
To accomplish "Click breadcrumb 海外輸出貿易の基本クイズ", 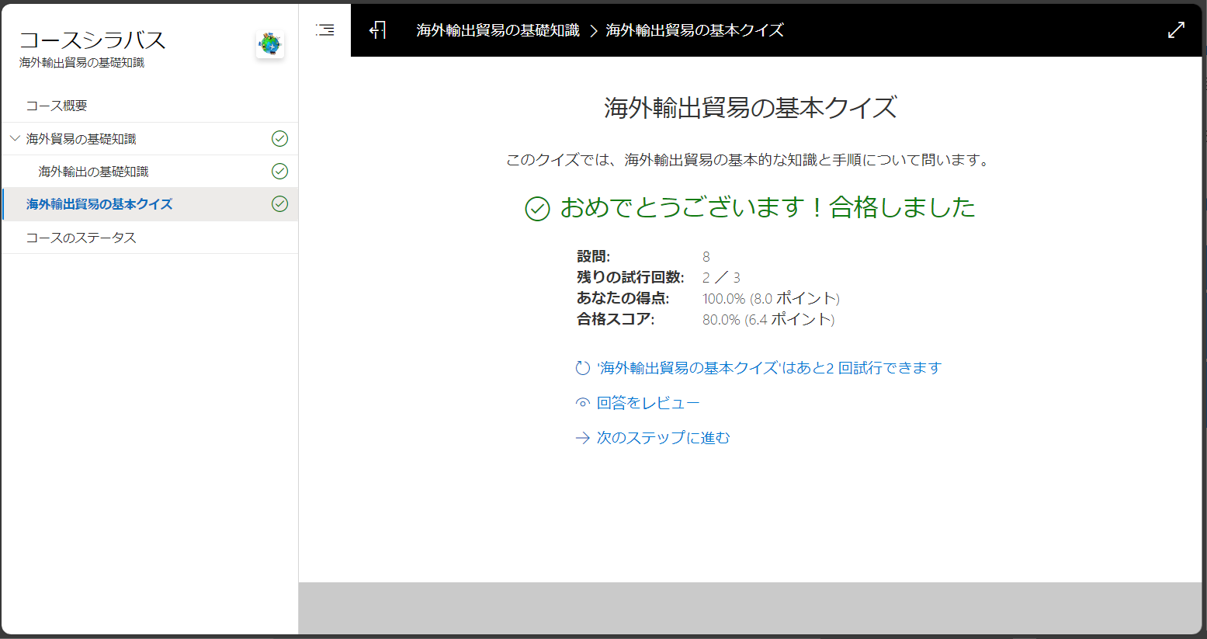I will coord(695,30).
